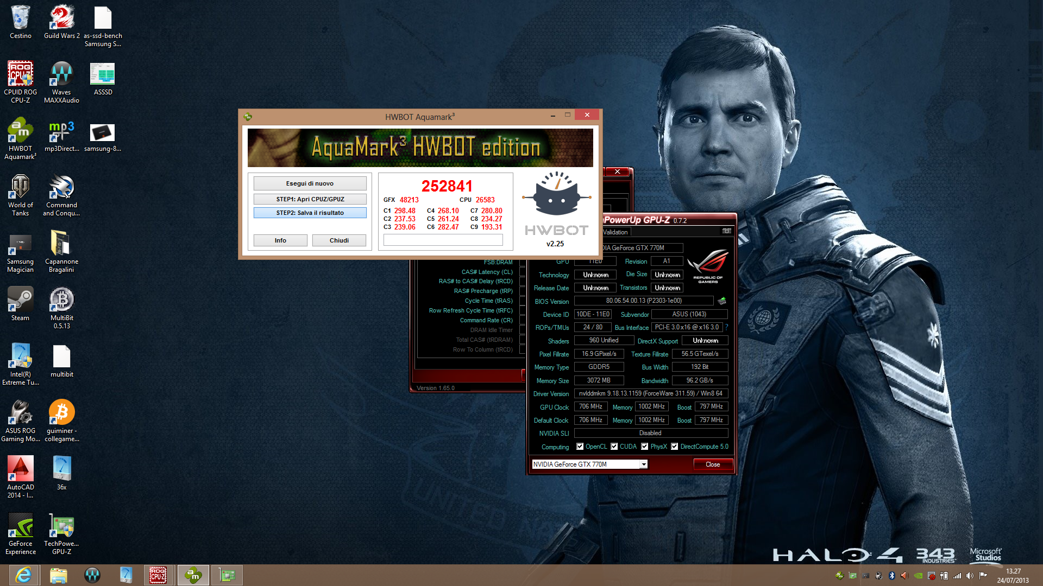Select the ASSSD desktop icon

coord(103,79)
